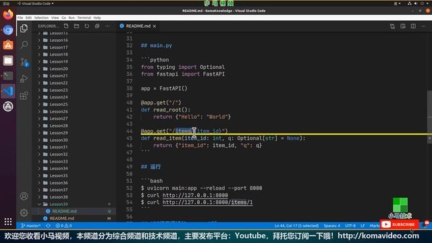This screenshot has width=432, height=243.
Task: Open the View menu
Action: pyautogui.click(x=55, y=18)
